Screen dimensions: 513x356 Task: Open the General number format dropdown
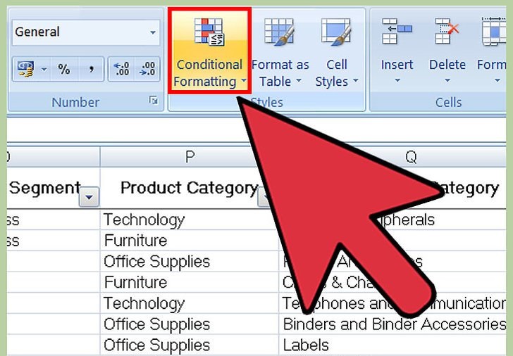(x=153, y=32)
